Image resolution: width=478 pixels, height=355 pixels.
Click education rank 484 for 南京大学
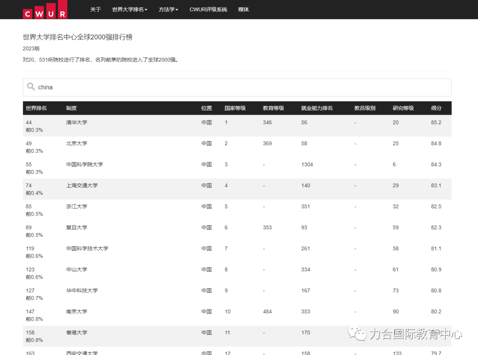pyautogui.click(x=267, y=311)
